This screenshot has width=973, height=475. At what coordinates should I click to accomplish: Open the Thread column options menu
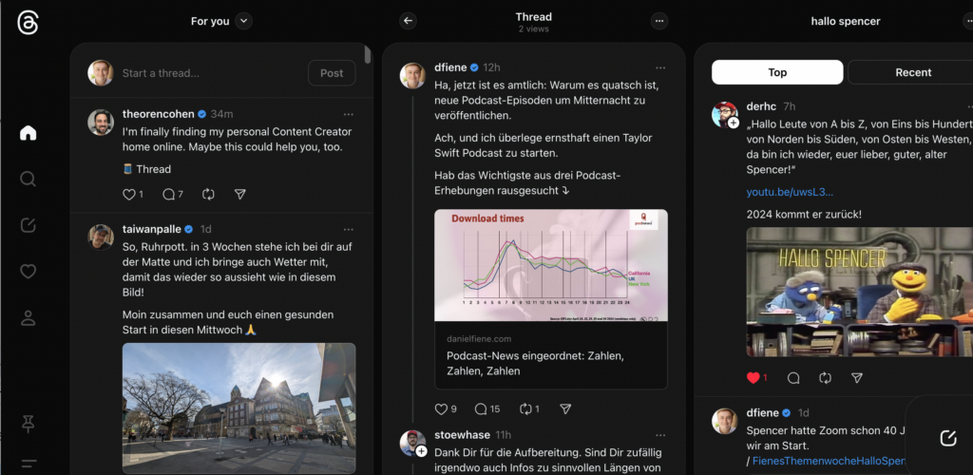point(659,21)
